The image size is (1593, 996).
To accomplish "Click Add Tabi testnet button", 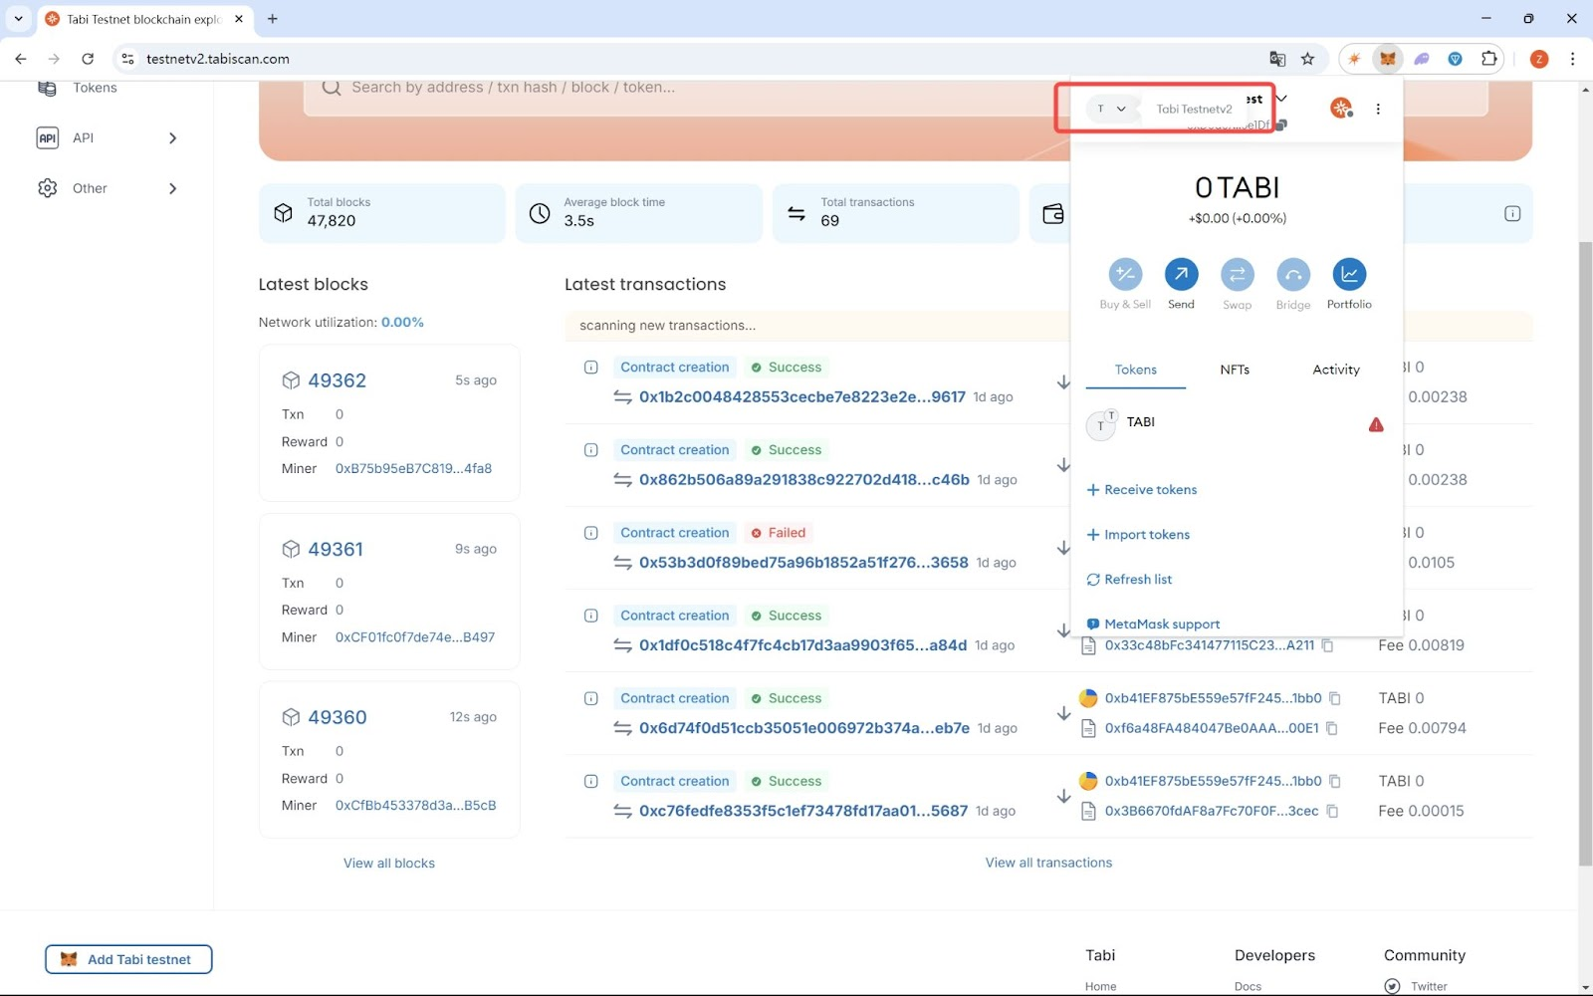I will [x=128, y=959].
